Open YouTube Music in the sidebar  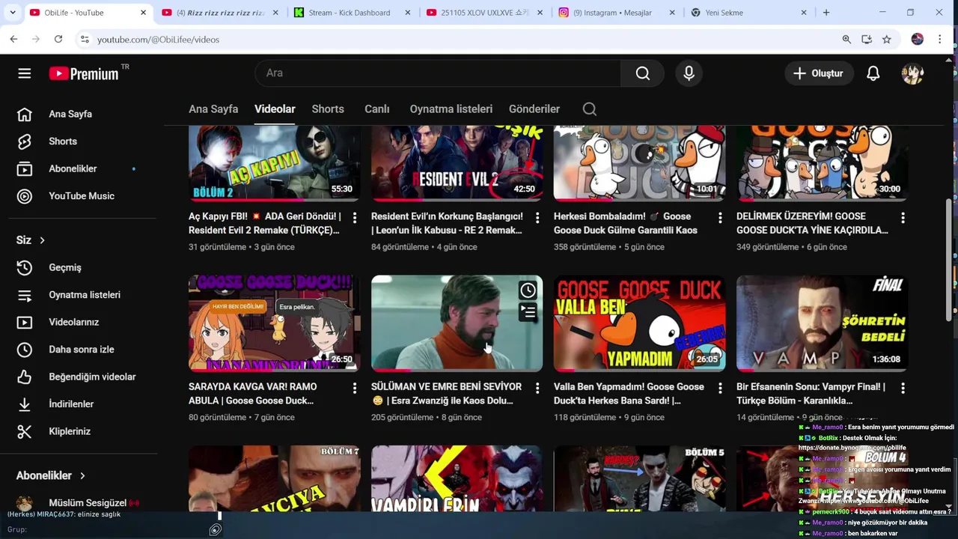click(82, 196)
